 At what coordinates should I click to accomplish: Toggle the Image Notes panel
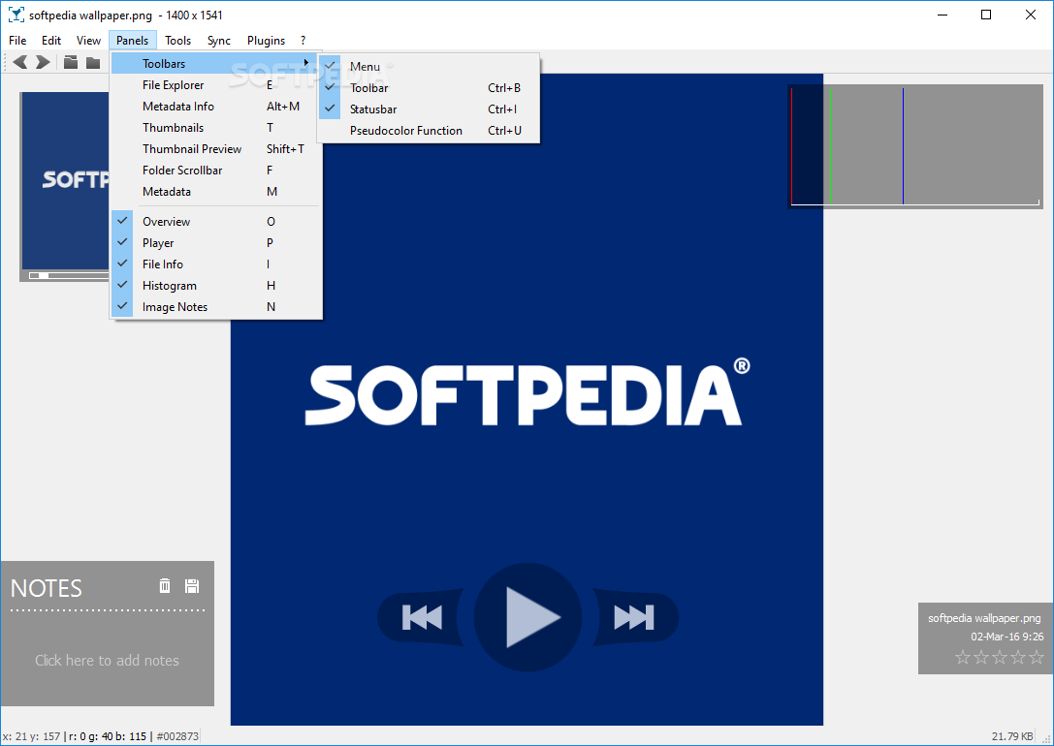click(216, 307)
